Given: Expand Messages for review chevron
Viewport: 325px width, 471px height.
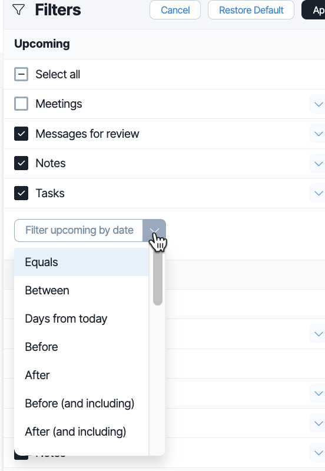Looking at the screenshot, I should 318,134.
